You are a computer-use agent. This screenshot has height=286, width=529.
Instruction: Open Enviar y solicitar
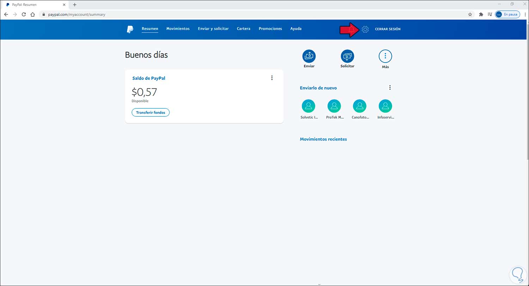click(x=213, y=29)
